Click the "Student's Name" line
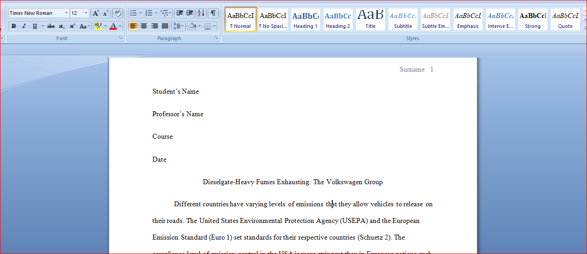The image size is (587, 254). click(175, 91)
